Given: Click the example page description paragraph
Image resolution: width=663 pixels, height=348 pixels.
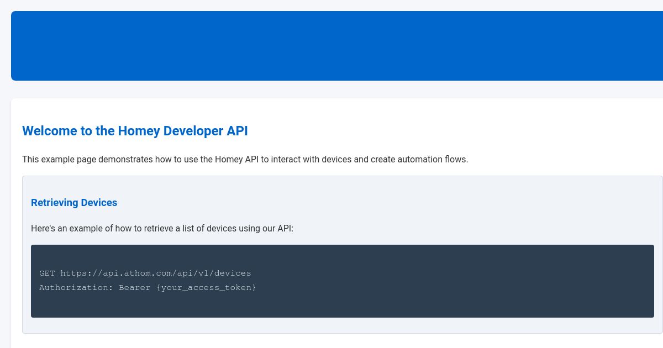Looking at the screenshot, I should [x=245, y=159].
